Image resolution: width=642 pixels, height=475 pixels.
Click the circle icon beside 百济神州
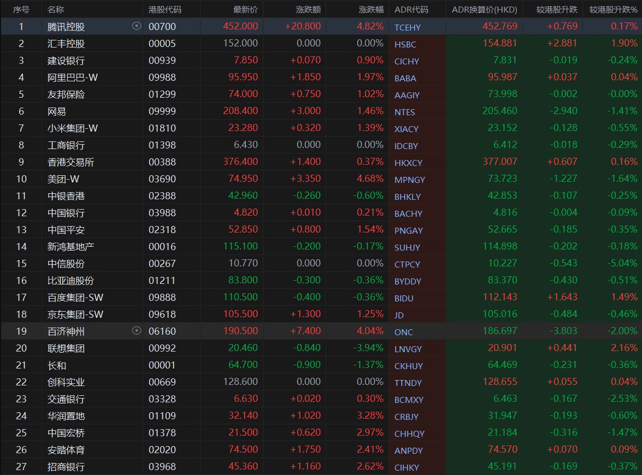(137, 330)
